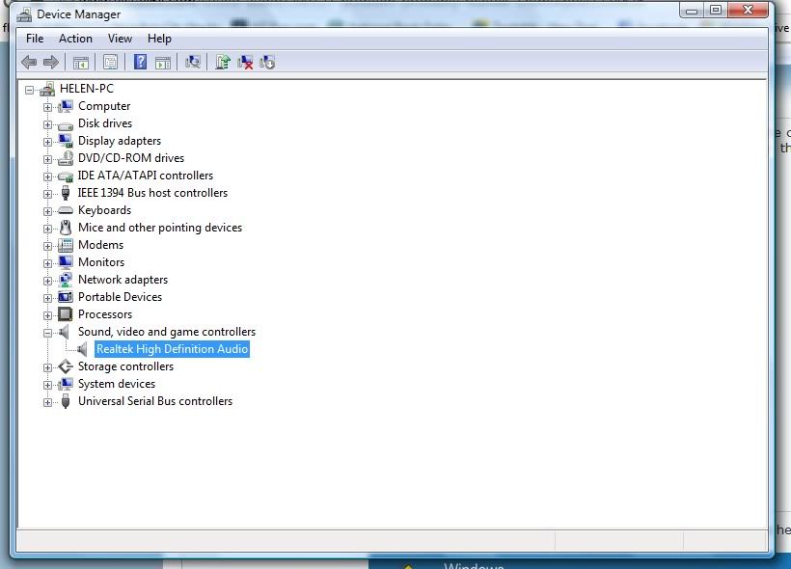Close the Device Manager window
Image resolution: width=791 pixels, height=569 pixels.
[x=750, y=10]
